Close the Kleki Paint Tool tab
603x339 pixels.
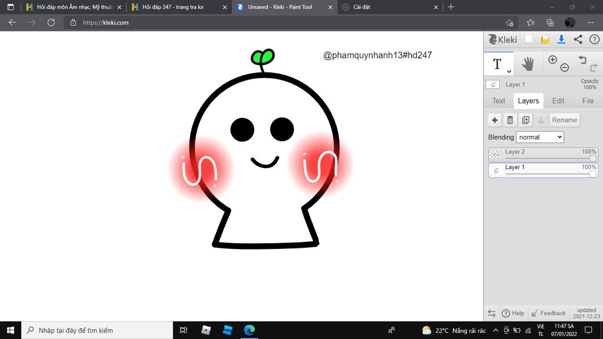pyautogui.click(x=330, y=7)
